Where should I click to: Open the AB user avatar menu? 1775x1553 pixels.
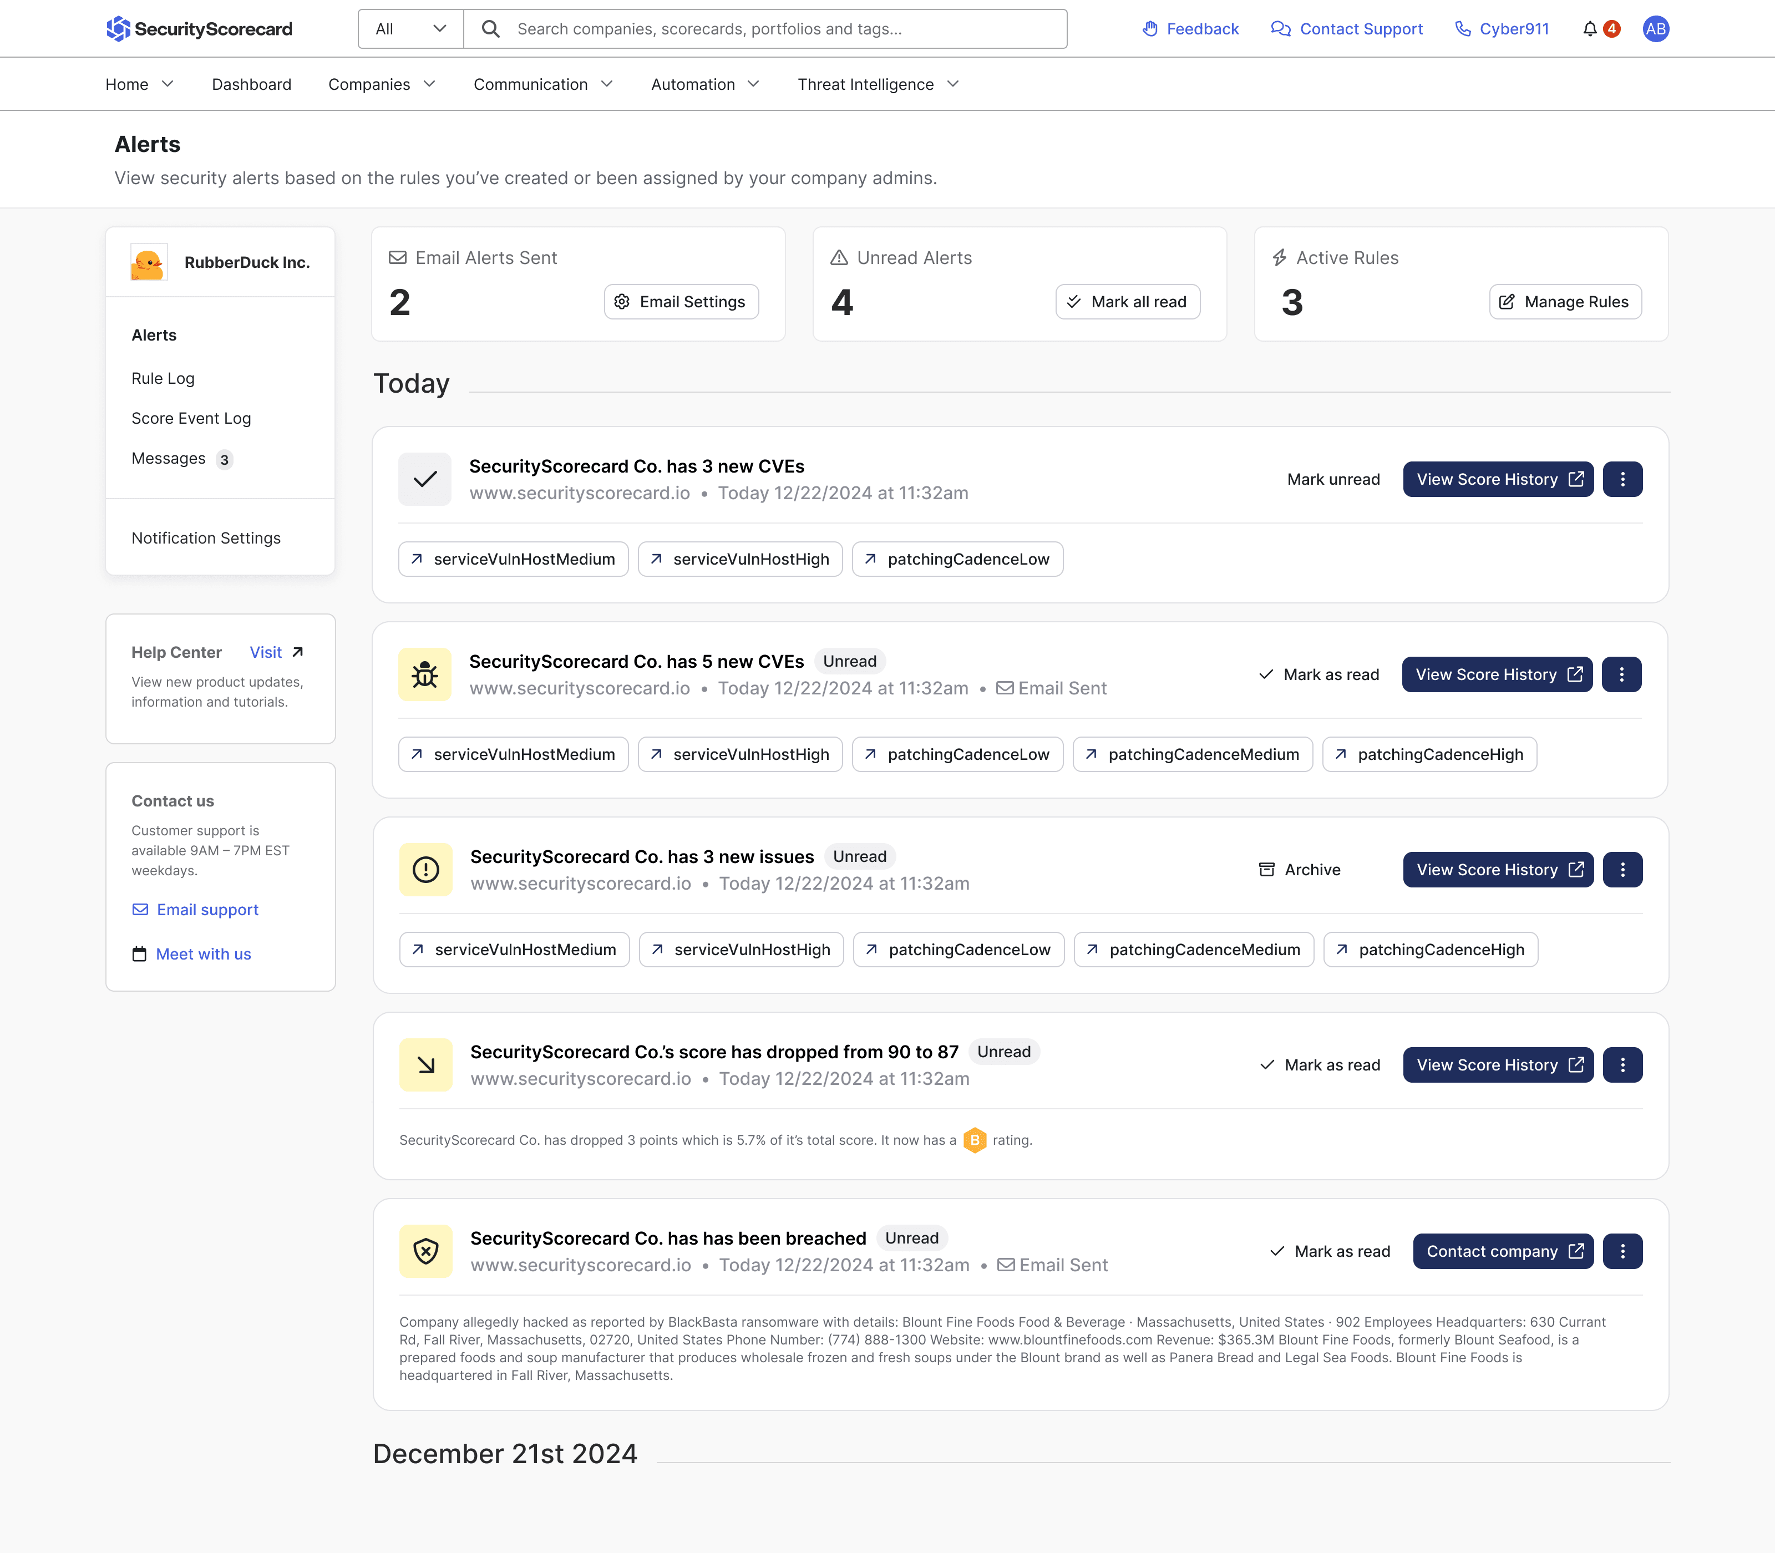1655,29
